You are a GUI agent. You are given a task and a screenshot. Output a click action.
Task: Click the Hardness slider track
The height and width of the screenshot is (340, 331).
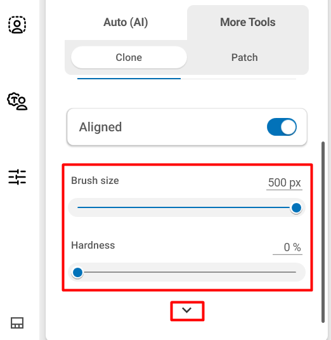tap(186, 272)
